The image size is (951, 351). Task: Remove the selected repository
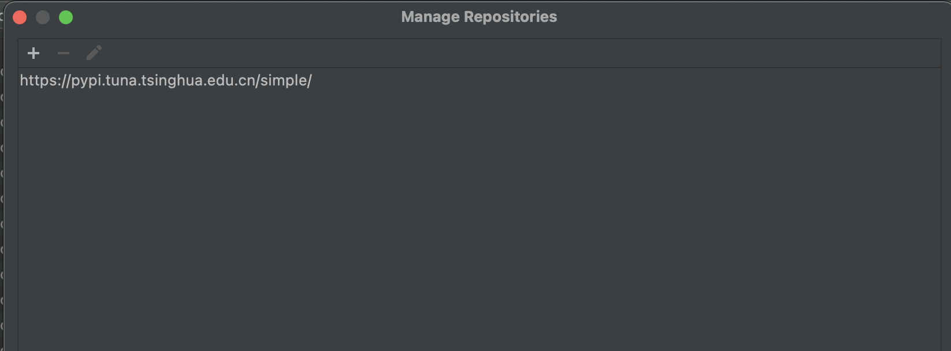point(64,53)
